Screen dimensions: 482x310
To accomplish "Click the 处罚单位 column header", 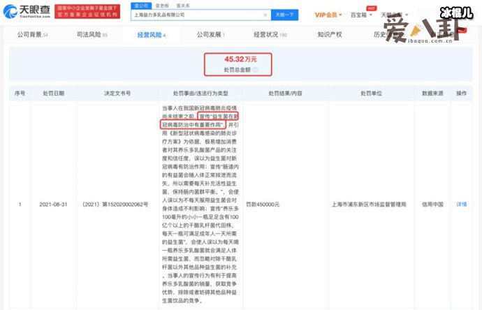I will [x=371, y=93].
